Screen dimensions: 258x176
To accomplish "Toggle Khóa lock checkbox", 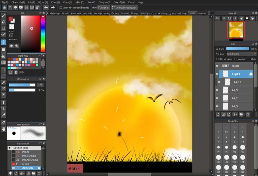I will click(x=249, y=59).
